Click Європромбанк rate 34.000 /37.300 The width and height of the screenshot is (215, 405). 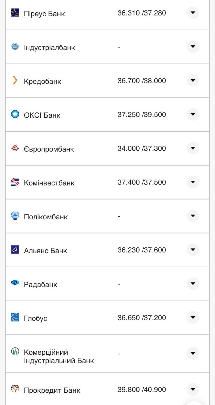coord(142,148)
